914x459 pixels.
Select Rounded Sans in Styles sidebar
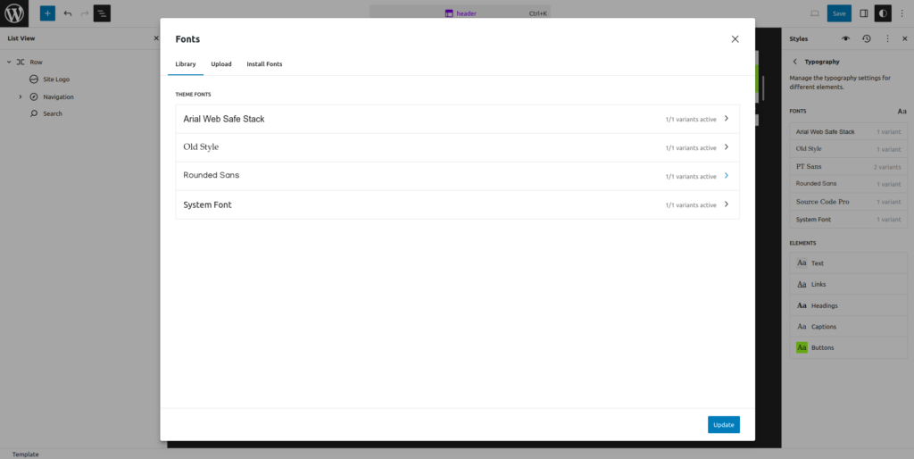848,184
